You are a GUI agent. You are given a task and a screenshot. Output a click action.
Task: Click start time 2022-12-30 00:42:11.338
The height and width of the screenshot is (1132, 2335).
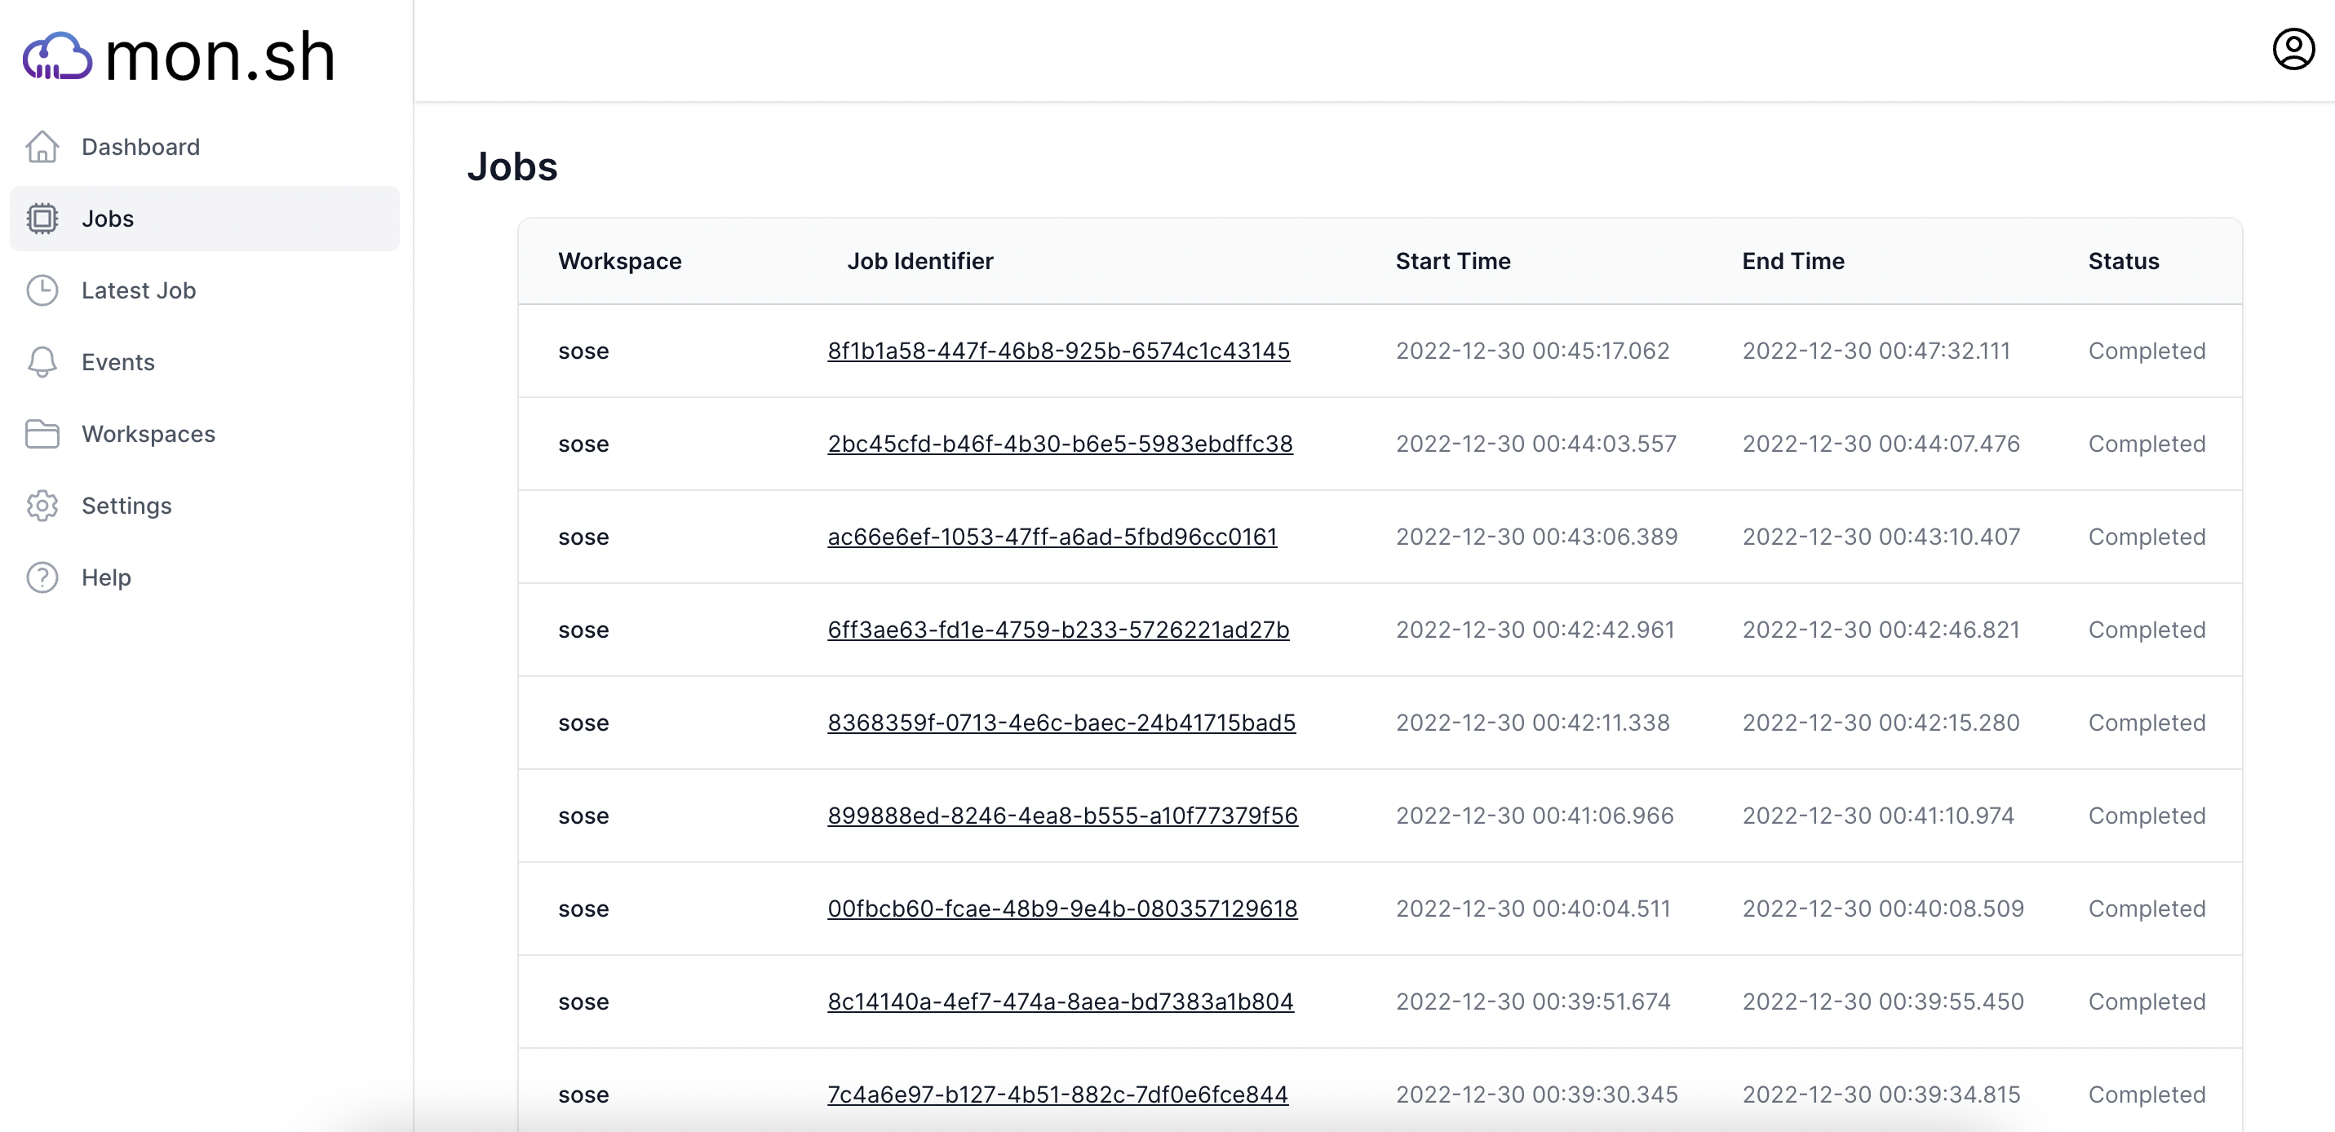1532,723
